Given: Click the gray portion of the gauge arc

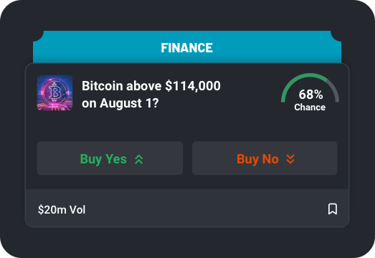Looking at the screenshot, I should point(334,90).
